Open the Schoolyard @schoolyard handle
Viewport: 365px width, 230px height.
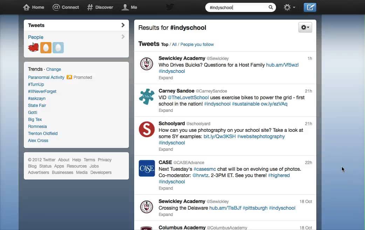coord(198,124)
